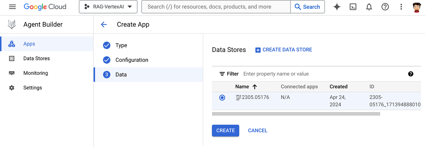
Task: Click the Data Stores grid icon
Action: click(x=12, y=58)
